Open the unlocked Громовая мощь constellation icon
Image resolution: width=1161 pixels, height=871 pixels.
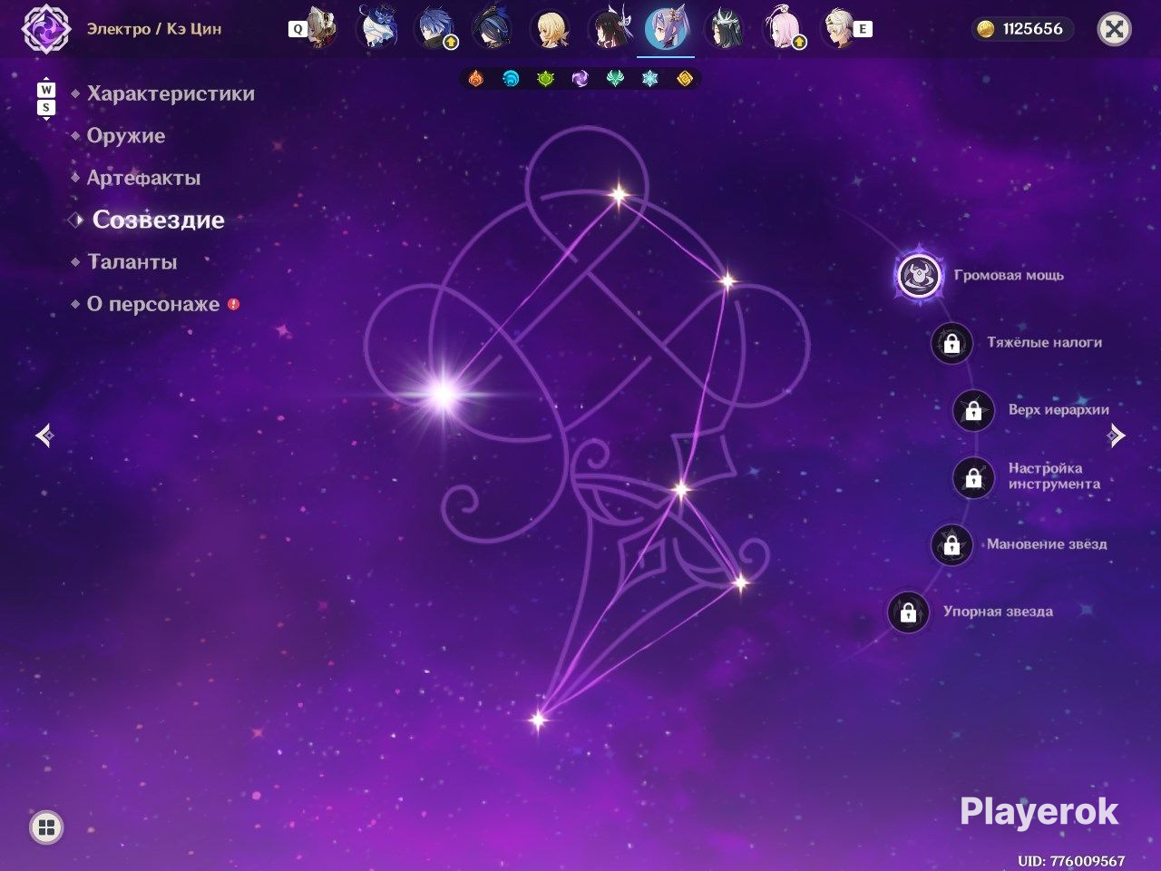pos(919,275)
